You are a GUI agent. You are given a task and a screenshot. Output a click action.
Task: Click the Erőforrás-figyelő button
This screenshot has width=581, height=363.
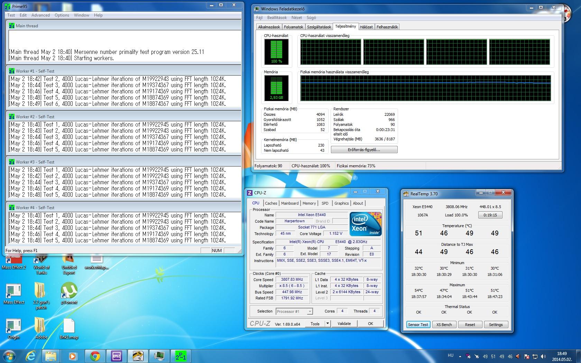pos(364,150)
